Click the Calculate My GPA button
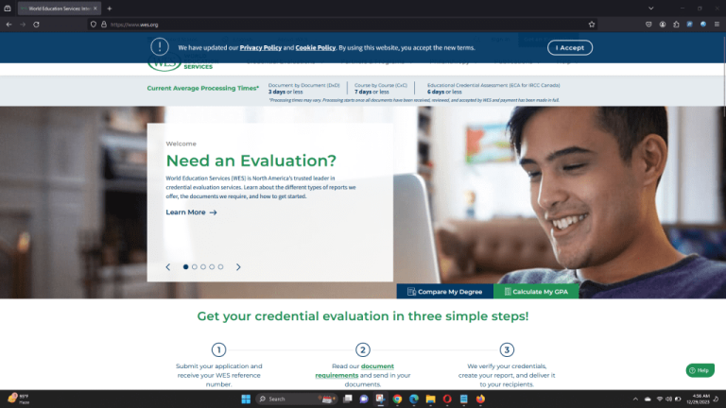Image resolution: width=726 pixels, height=408 pixels. tap(536, 292)
